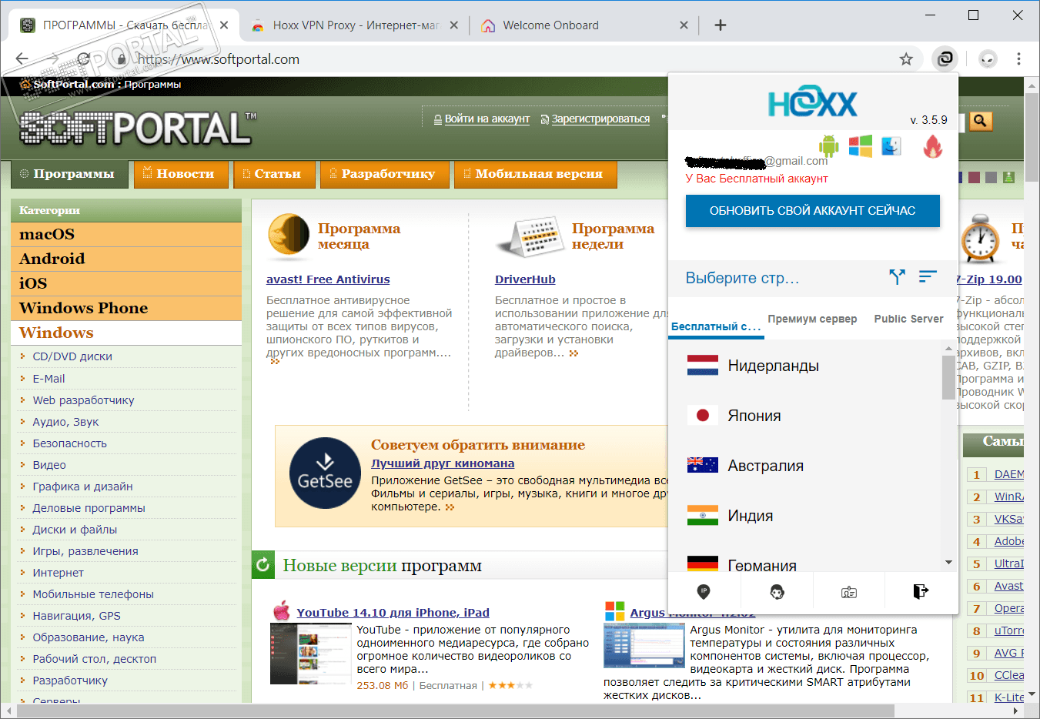Select the Netherlands flag icon
The height and width of the screenshot is (719, 1040).
tap(703, 365)
